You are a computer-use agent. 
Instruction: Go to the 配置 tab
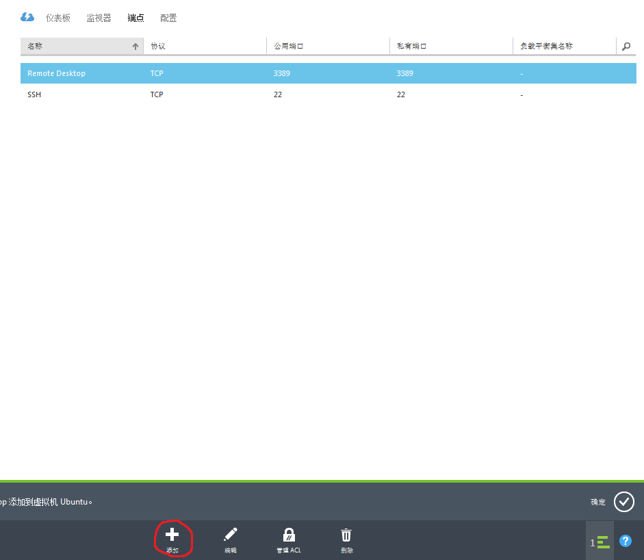[168, 18]
